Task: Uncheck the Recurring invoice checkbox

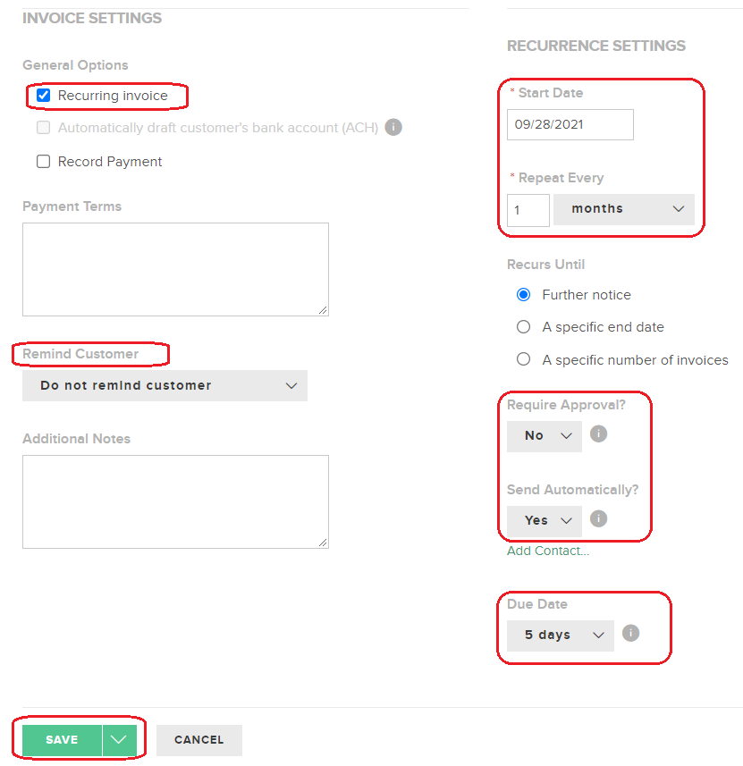Action: pyautogui.click(x=44, y=96)
